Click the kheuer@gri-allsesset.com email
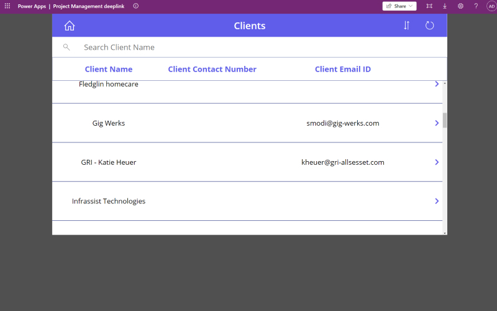497x311 pixels. click(343, 162)
